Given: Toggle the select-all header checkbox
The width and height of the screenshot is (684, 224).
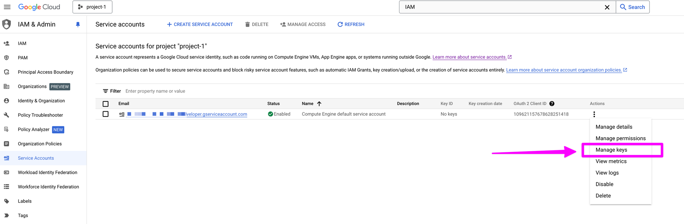Looking at the screenshot, I should [x=106, y=104].
